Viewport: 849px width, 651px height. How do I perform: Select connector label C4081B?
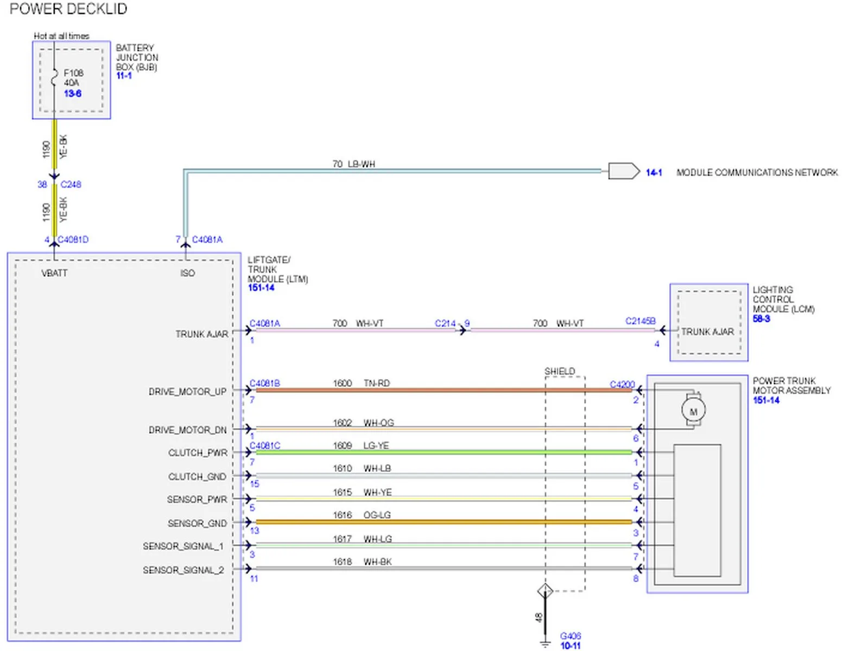(265, 384)
